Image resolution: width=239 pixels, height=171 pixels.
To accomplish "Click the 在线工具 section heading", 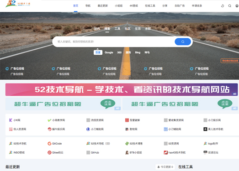I will point(186,167).
